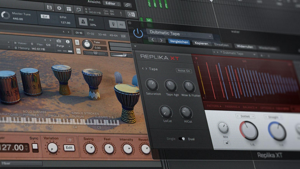Click the rack page right arrow
Viewport: 300px width, 169px height.
coord(69,32)
